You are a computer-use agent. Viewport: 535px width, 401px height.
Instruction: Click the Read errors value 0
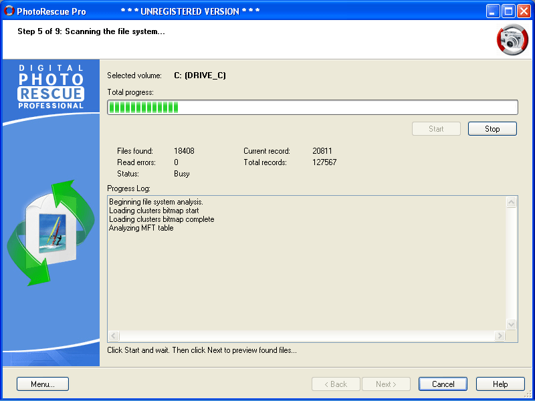(176, 162)
